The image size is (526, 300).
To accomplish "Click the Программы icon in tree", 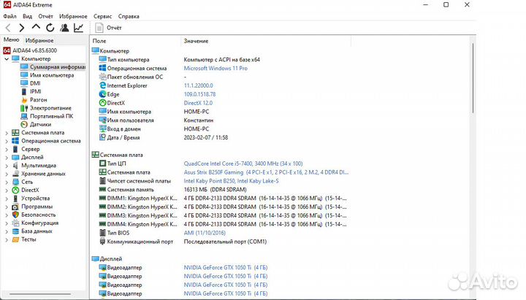I will pos(15,207).
